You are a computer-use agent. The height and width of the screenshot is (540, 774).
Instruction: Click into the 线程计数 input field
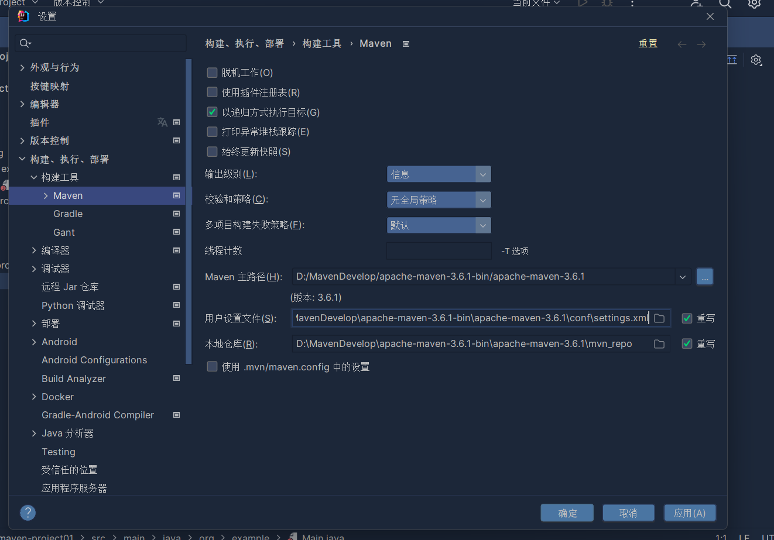tap(439, 251)
